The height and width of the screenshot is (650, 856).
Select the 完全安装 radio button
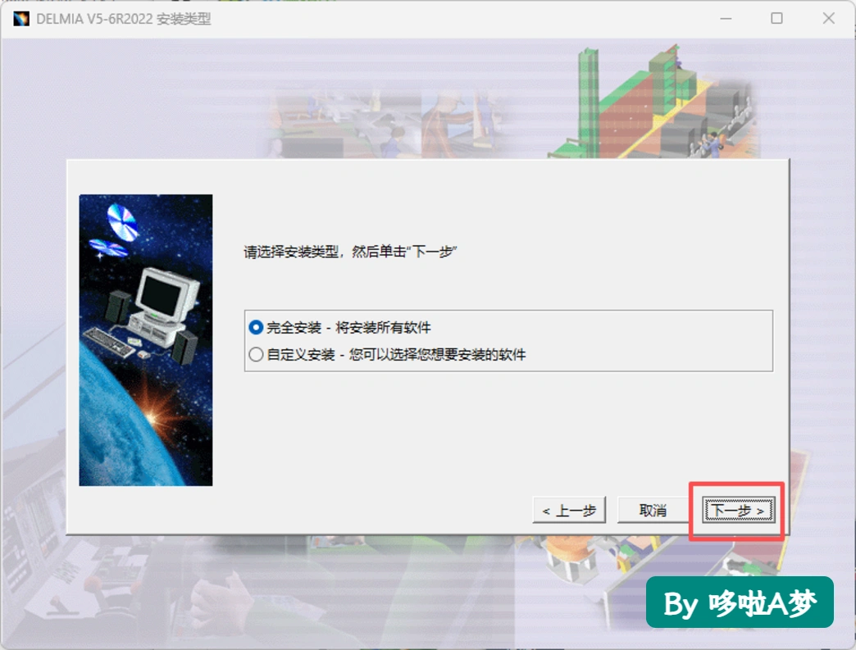tap(256, 327)
